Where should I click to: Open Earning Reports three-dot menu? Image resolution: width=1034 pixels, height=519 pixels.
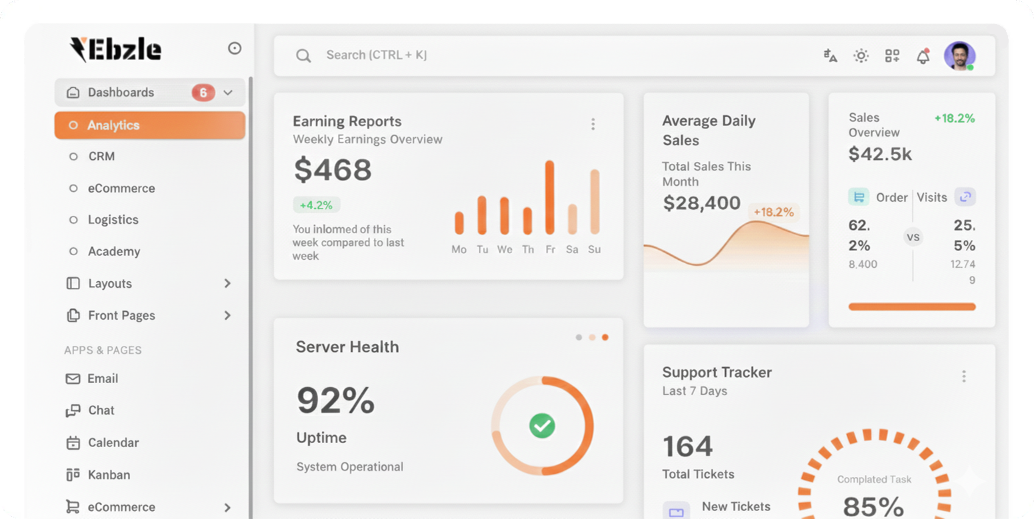(x=593, y=124)
